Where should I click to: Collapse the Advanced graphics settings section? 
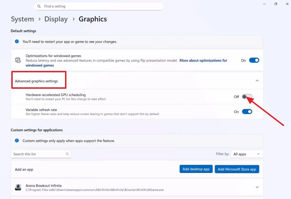[x=257, y=80]
